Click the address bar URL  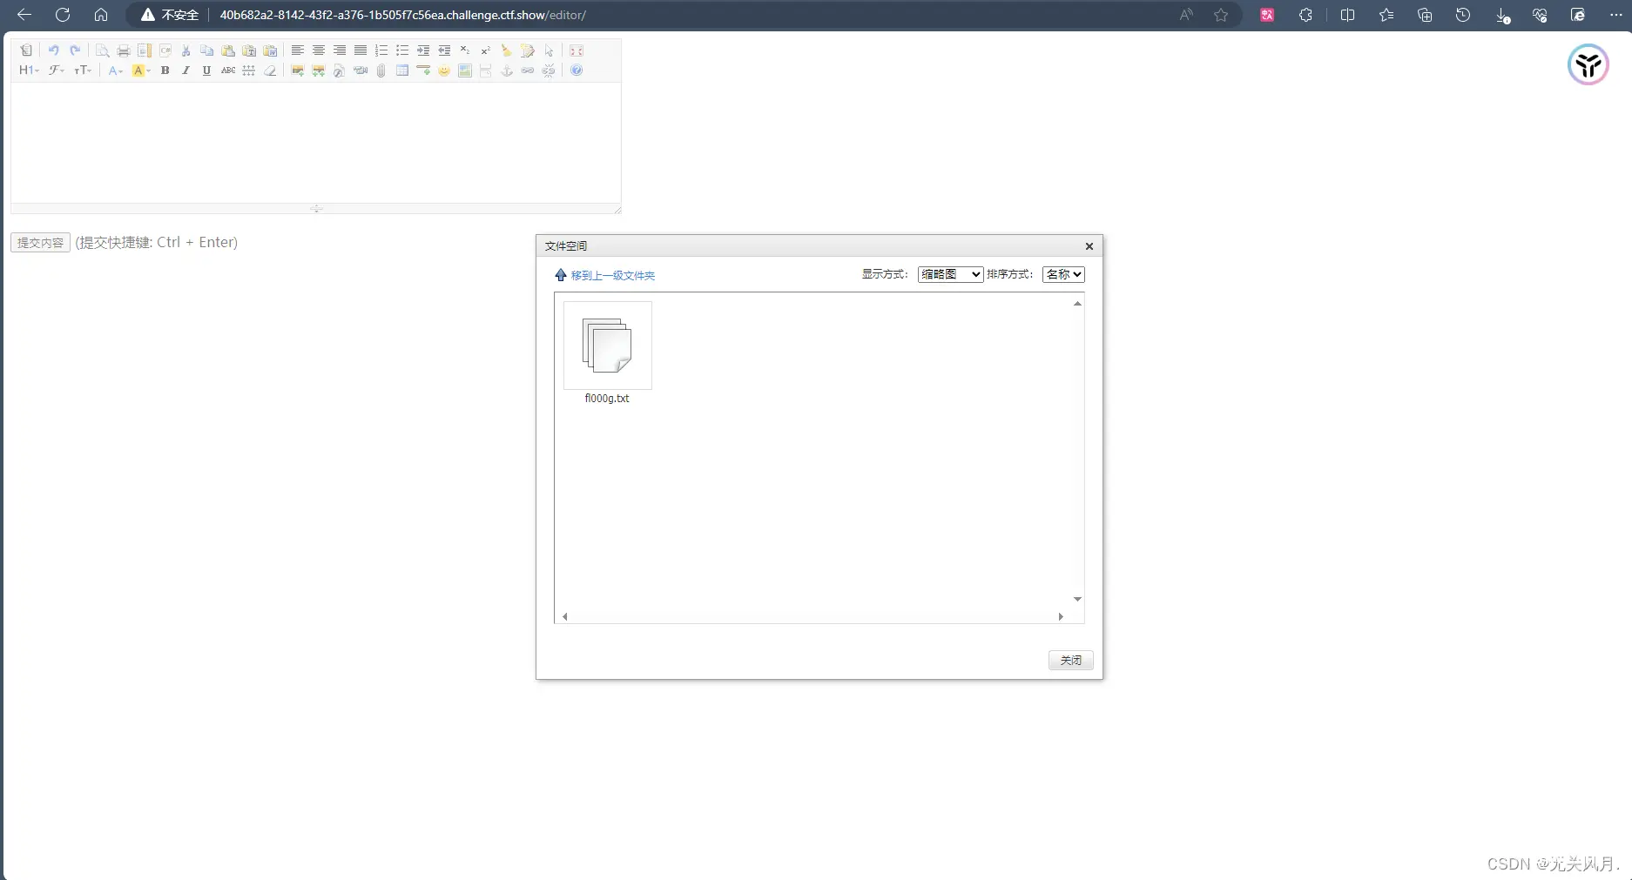click(402, 15)
